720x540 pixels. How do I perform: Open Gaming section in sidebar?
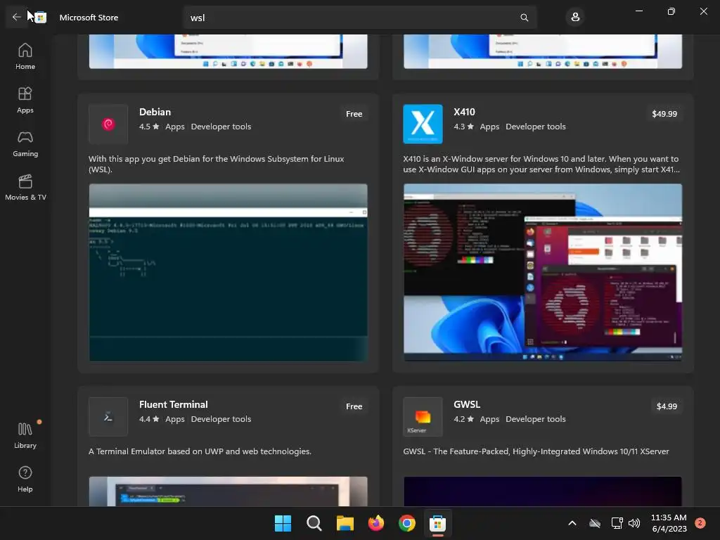[x=25, y=143]
